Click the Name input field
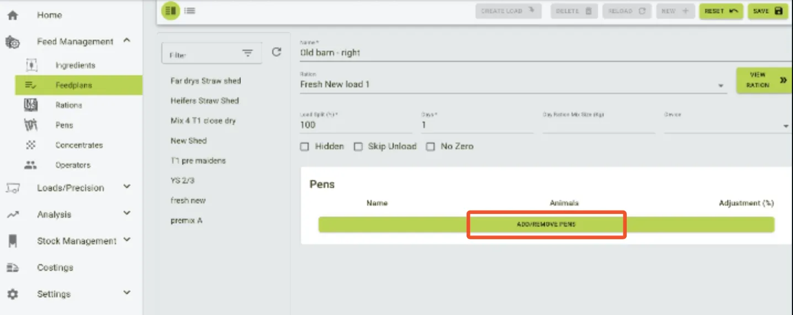The image size is (793, 315). click(544, 53)
